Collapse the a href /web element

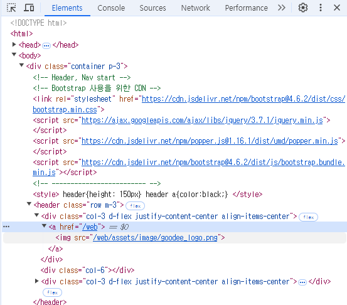coord(44,226)
